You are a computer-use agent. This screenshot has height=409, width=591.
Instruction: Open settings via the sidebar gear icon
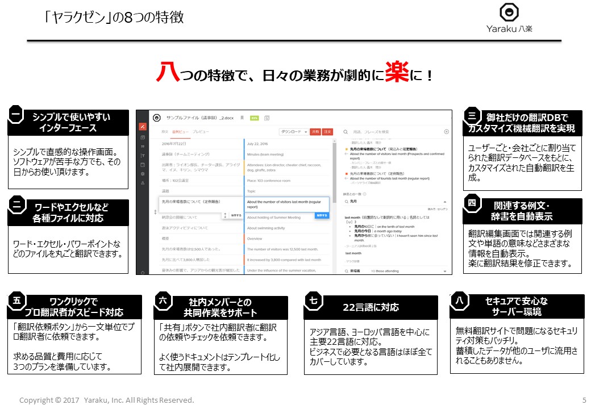point(143,174)
